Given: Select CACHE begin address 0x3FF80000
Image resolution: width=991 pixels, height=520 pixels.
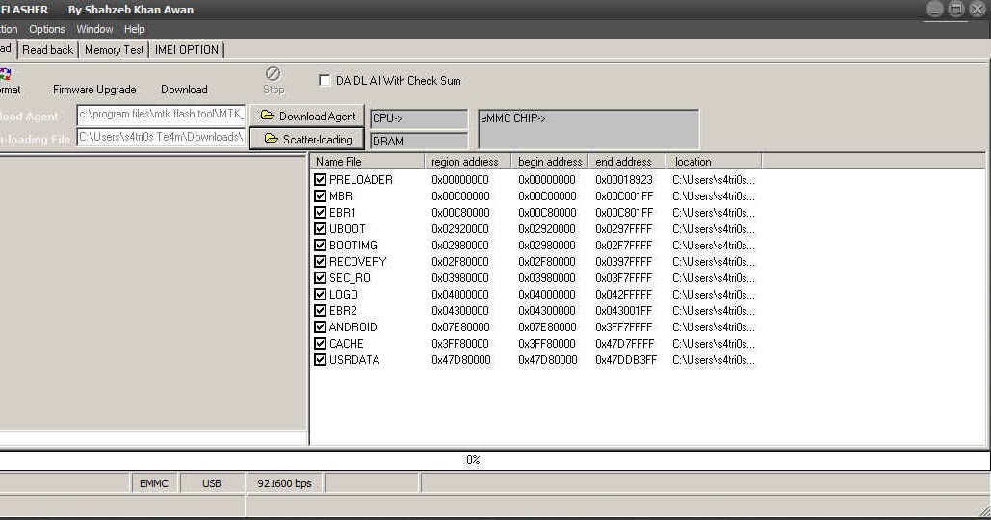Looking at the screenshot, I should (x=547, y=344).
